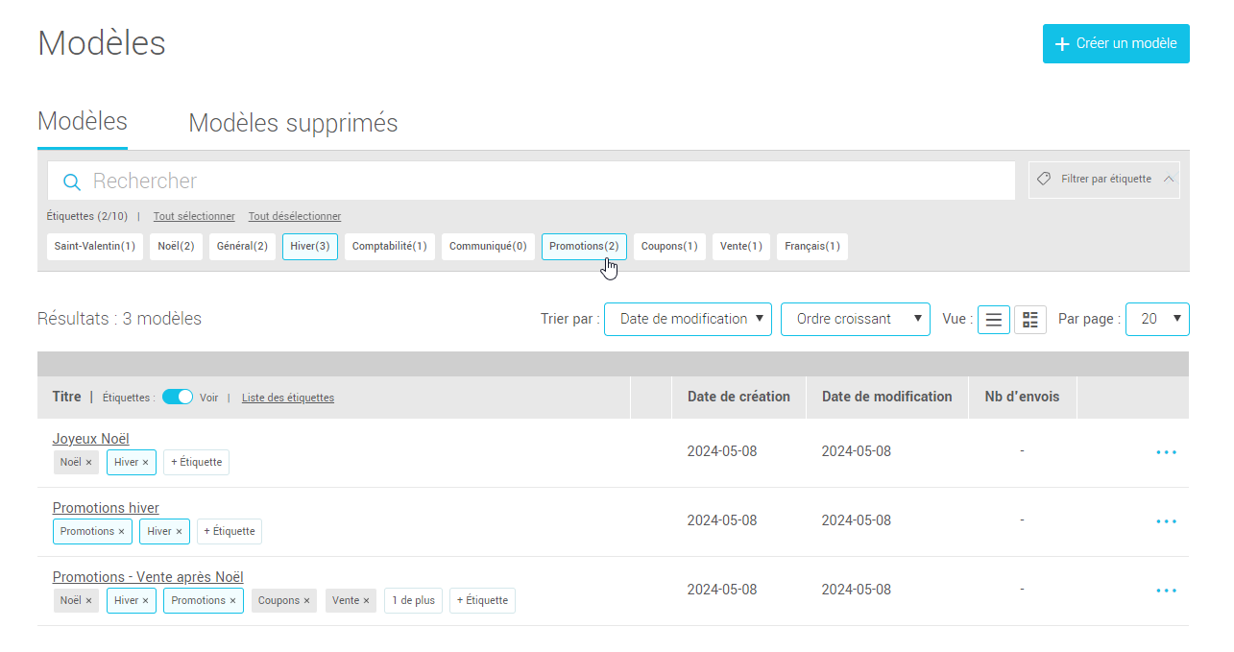The image size is (1234, 652).
Task: Enable the Saint-Valentin(1) tag filter
Action: pos(94,247)
